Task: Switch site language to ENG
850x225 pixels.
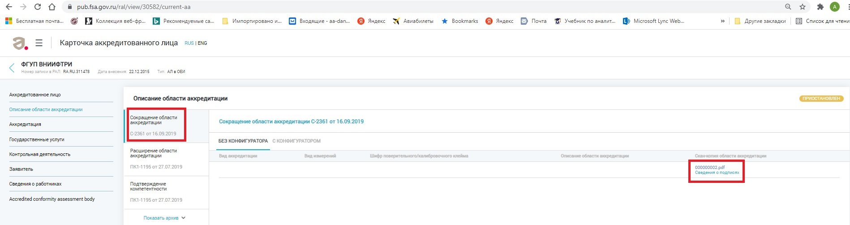Action: pyautogui.click(x=202, y=43)
